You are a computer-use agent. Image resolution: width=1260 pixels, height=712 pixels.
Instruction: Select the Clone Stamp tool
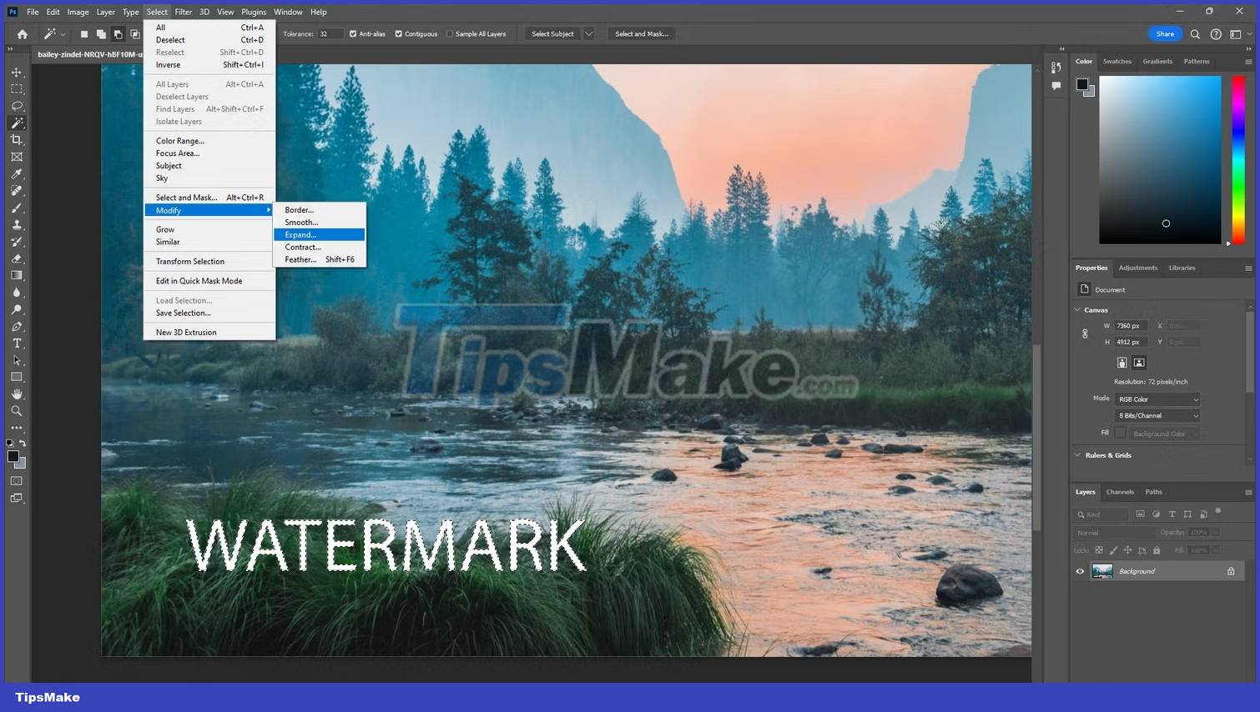[x=16, y=224]
